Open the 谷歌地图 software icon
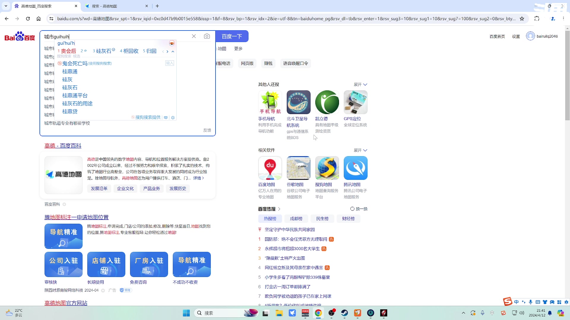Screen dimensions: 570x320 coord(299,168)
